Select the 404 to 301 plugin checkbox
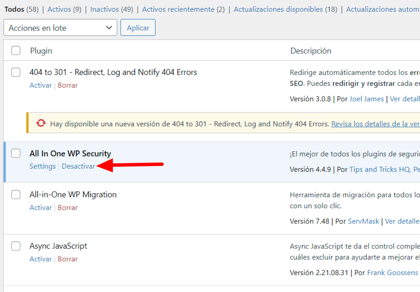 pos(16,72)
